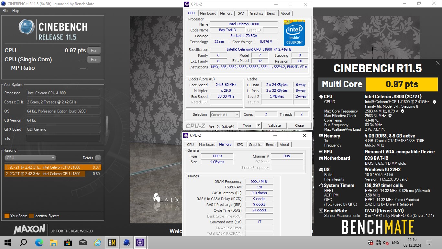The image size is (442, 249).
Task: Run the CPU Single Core benchmark
Action: 94,60
